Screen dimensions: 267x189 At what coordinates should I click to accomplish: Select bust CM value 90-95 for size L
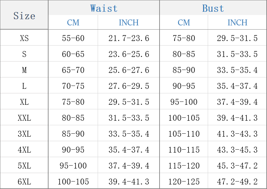[x=184, y=86]
